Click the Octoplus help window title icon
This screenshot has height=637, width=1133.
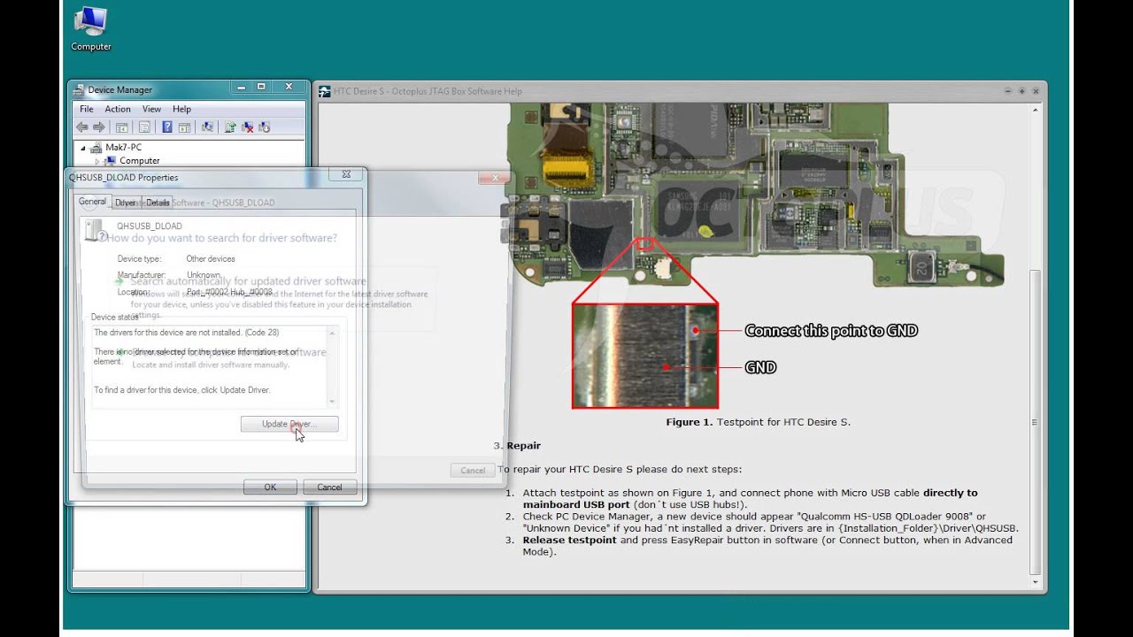325,91
